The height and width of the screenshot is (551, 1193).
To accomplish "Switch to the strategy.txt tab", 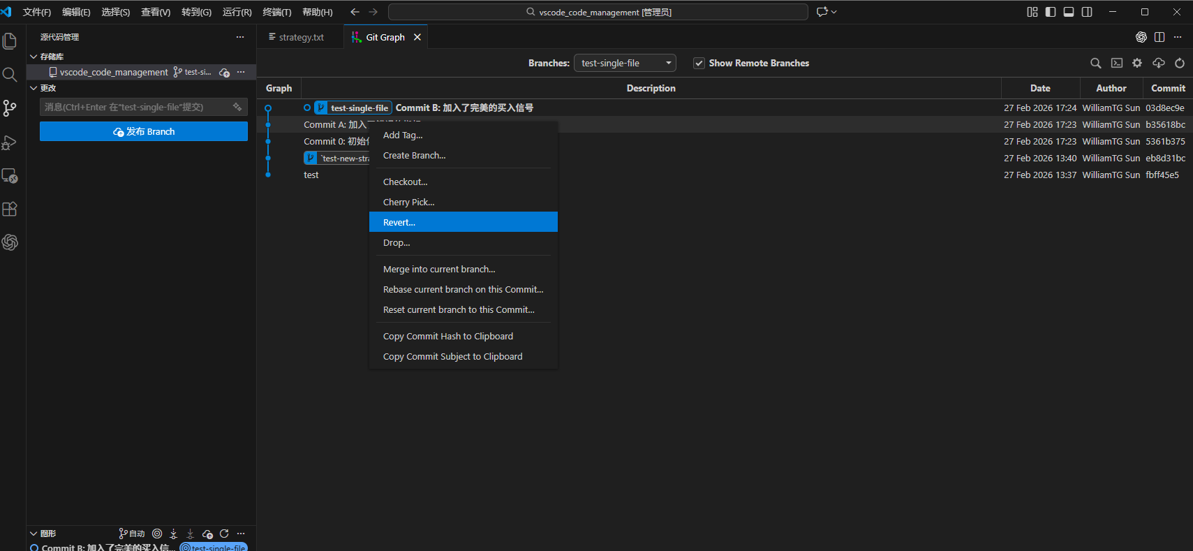I will [x=301, y=37].
